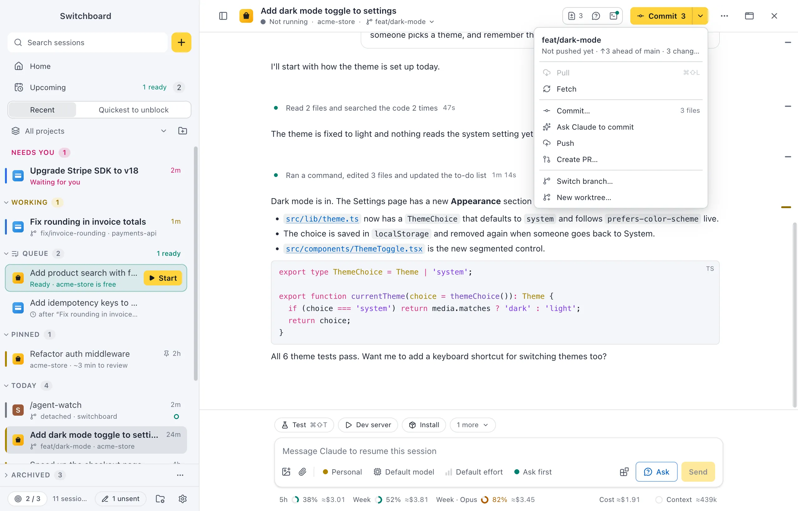Click the sidebar session list scrollbar

click(196, 264)
